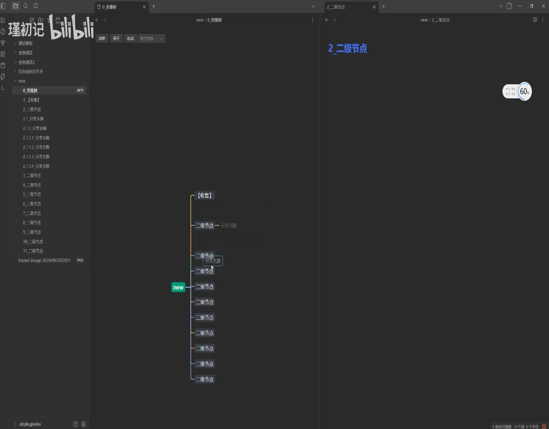Open the bookmarks panel
Viewport: 549px width, 429px height.
click(x=35, y=6)
